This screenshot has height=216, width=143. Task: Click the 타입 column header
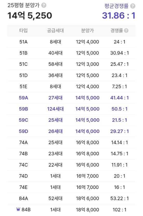coord(23,30)
